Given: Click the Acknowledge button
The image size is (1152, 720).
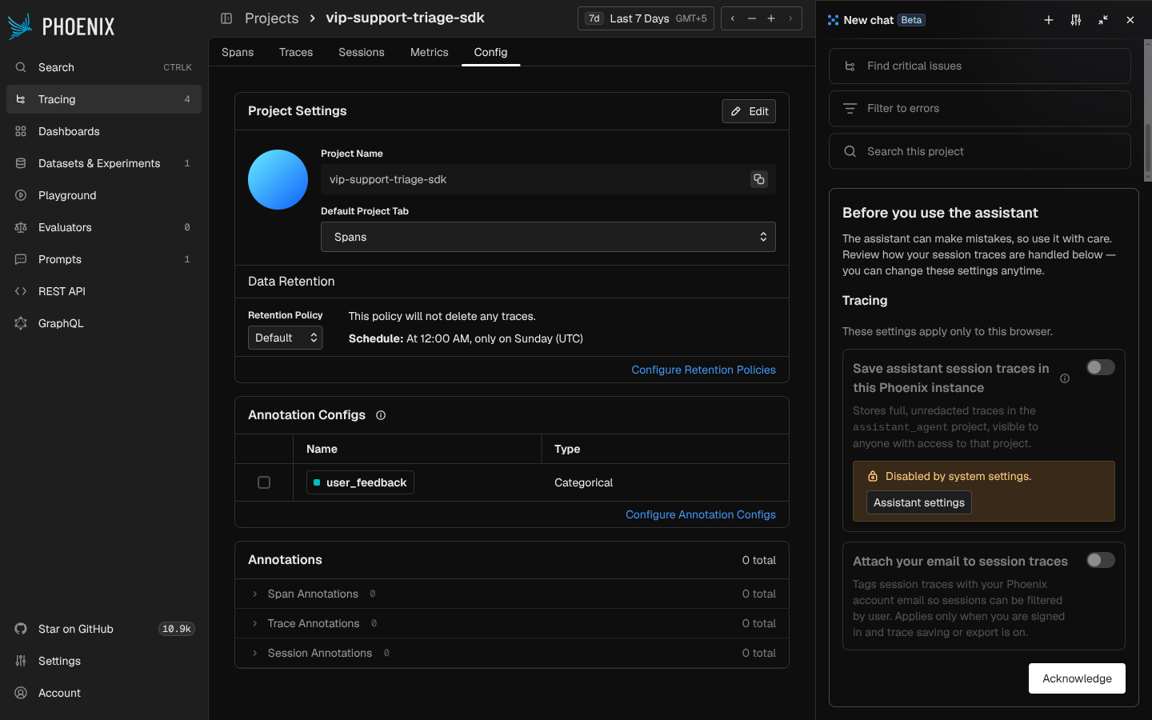Looking at the screenshot, I should (1077, 678).
